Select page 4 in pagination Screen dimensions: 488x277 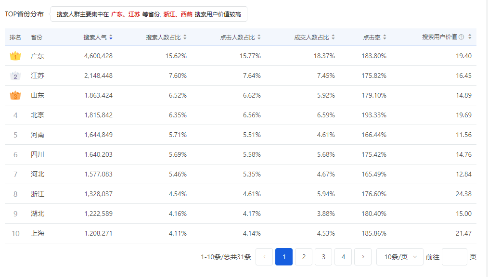pyautogui.click(x=343, y=257)
